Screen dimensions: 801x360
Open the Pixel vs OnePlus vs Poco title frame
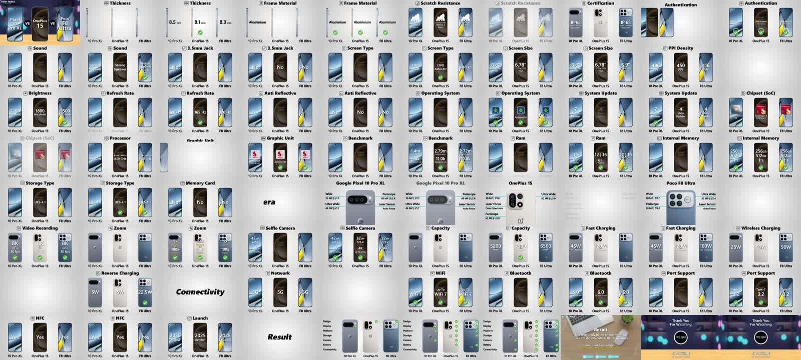point(40,22)
